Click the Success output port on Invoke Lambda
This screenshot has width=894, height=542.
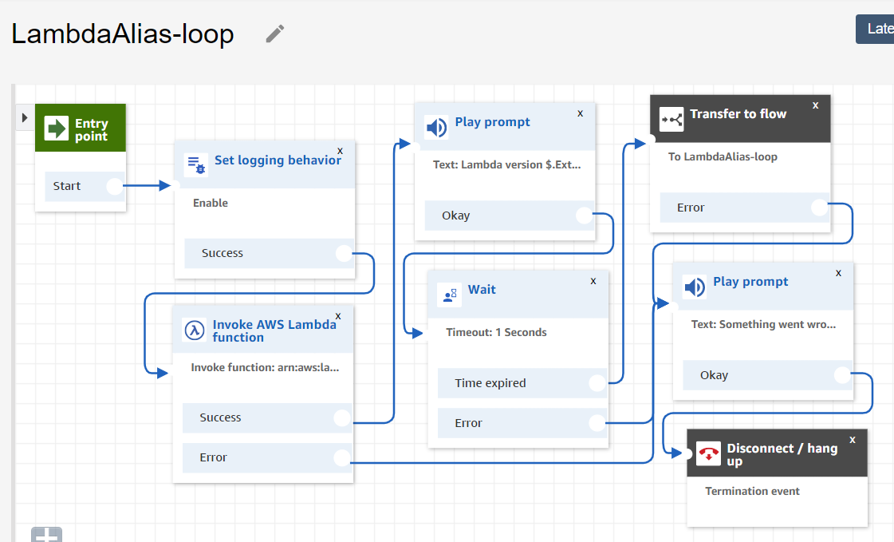pyautogui.click(x=342, y=417)
